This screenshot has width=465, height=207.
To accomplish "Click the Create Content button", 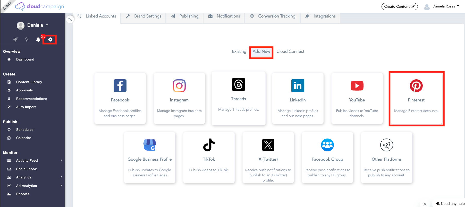I will click(400, 6).
